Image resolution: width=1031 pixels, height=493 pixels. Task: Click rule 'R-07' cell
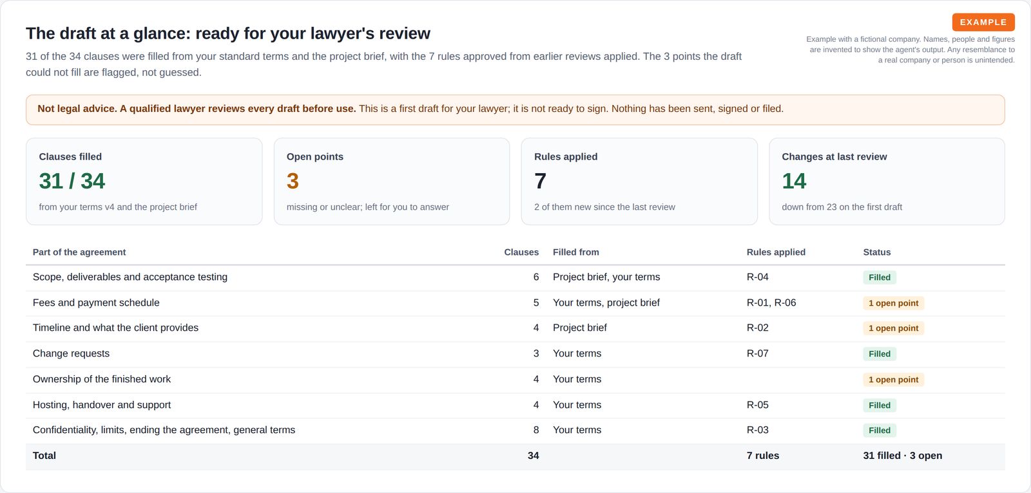pos(758,353)
